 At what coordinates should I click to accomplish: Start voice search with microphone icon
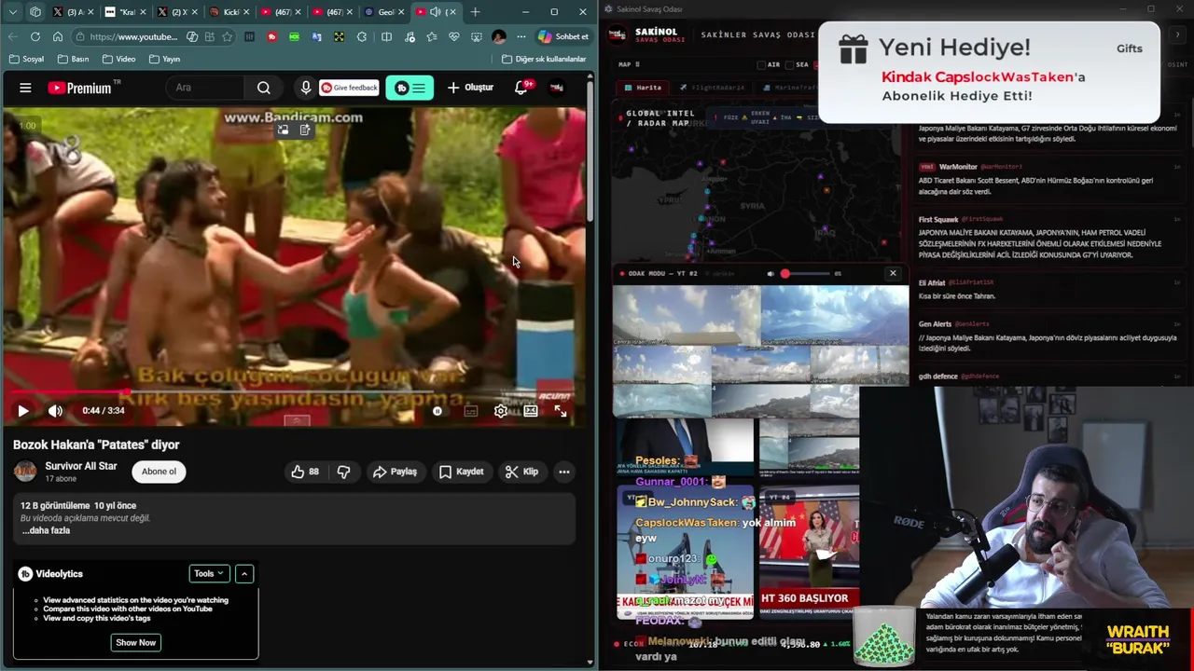click(306, 88)
